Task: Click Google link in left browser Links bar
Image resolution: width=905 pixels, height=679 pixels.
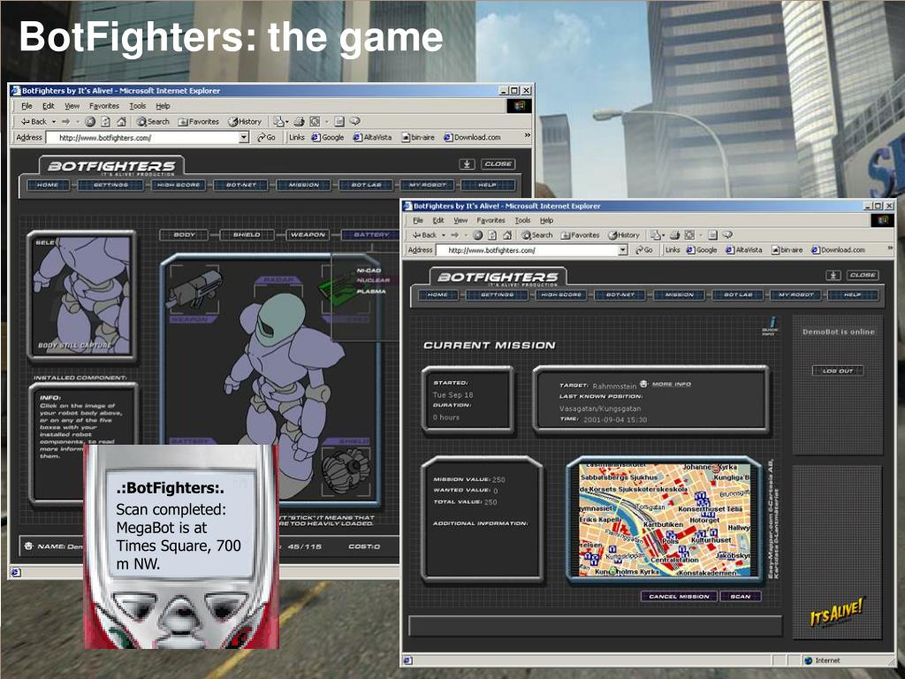Action: [x=327, y=137]
